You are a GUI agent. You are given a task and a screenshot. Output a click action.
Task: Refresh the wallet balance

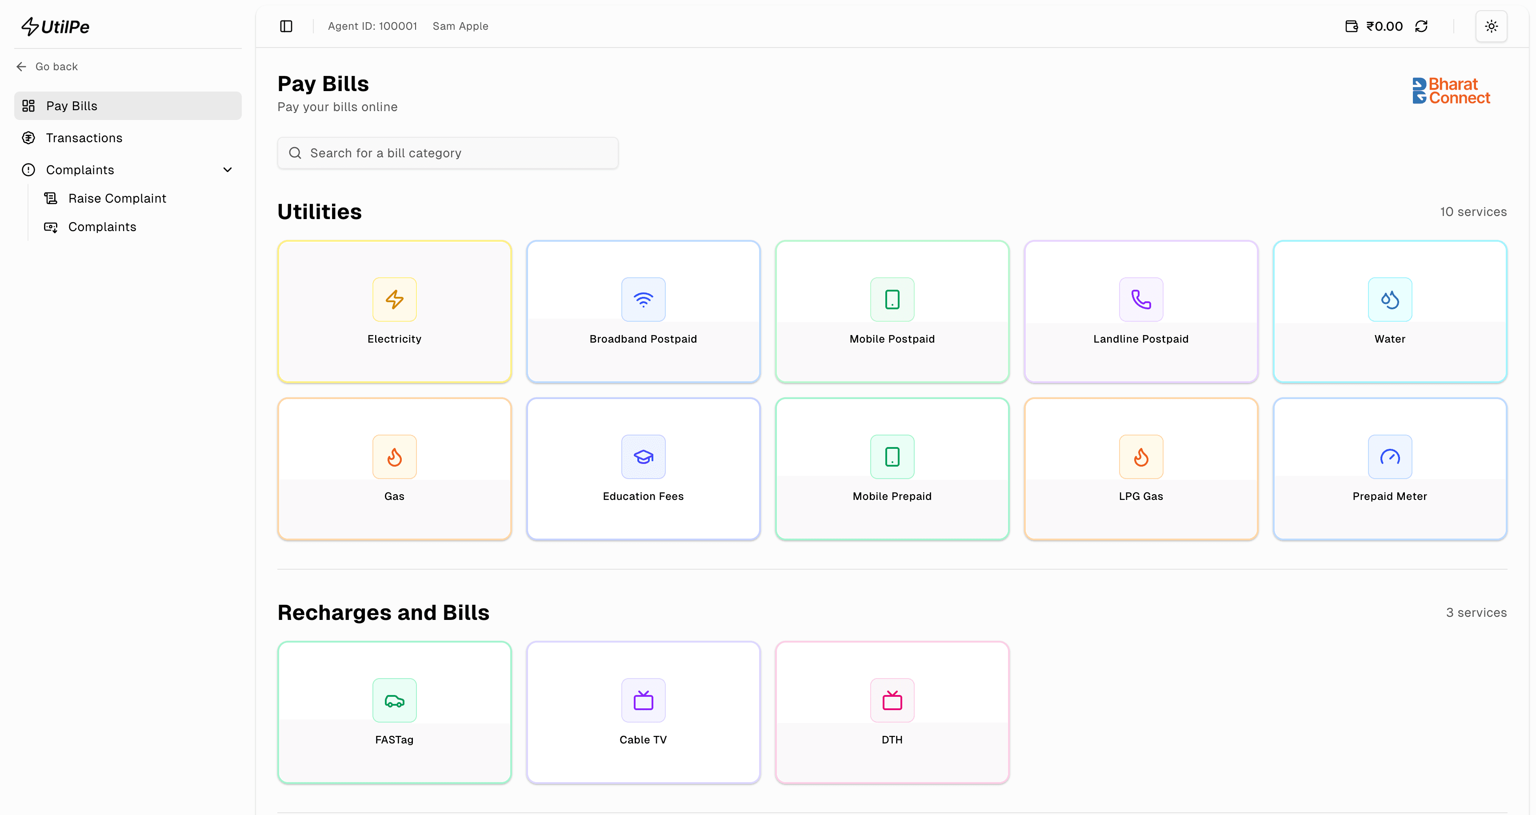pos(1421,26)
